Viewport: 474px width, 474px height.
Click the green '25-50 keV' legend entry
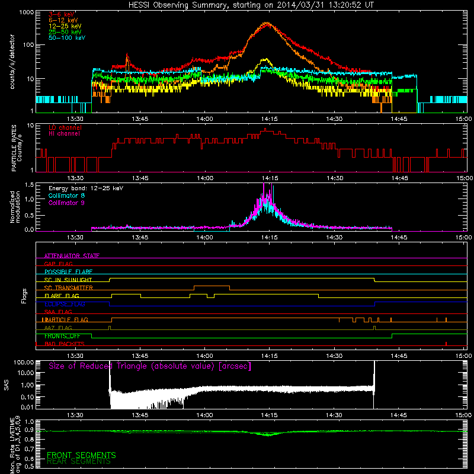[x=65, y=32]
